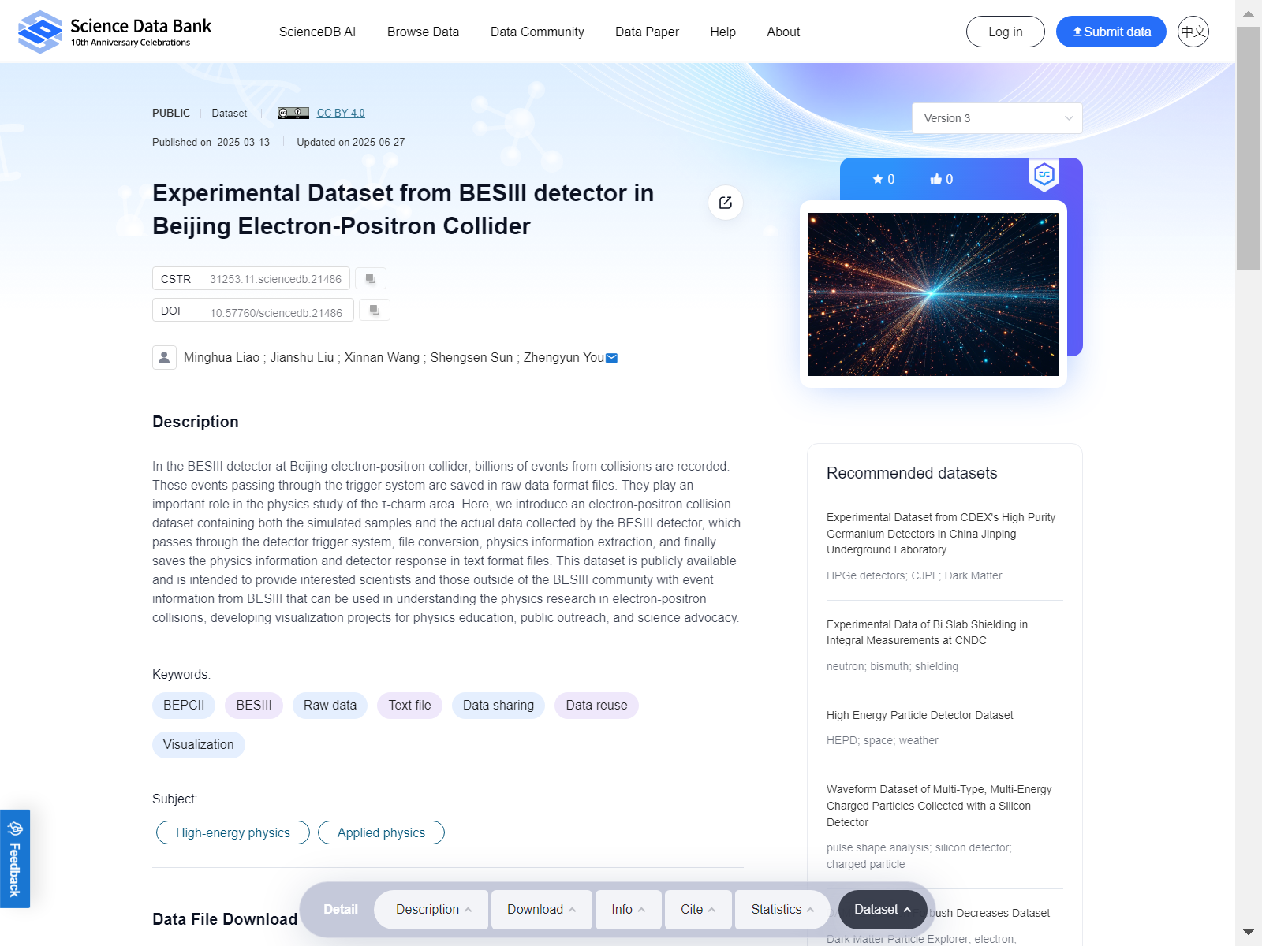Switch language to Chinese
The image size is (1262, 946).
click(1193, 32)
